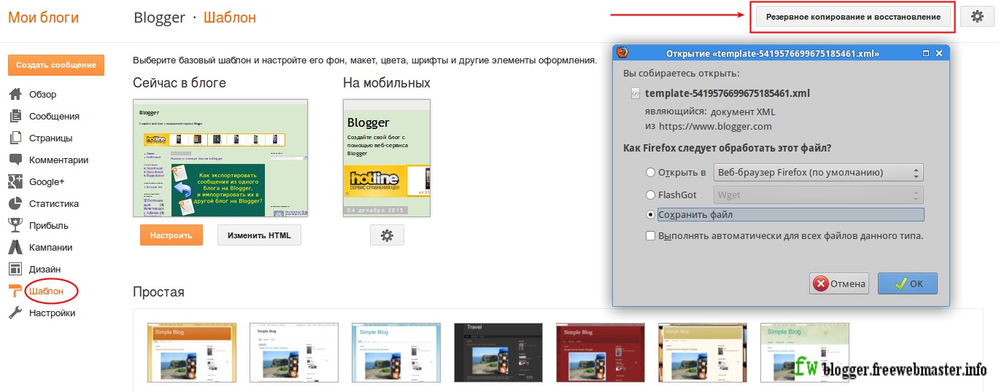
Task: Click Blogger title in page header
Action: (x=160, y=17)
